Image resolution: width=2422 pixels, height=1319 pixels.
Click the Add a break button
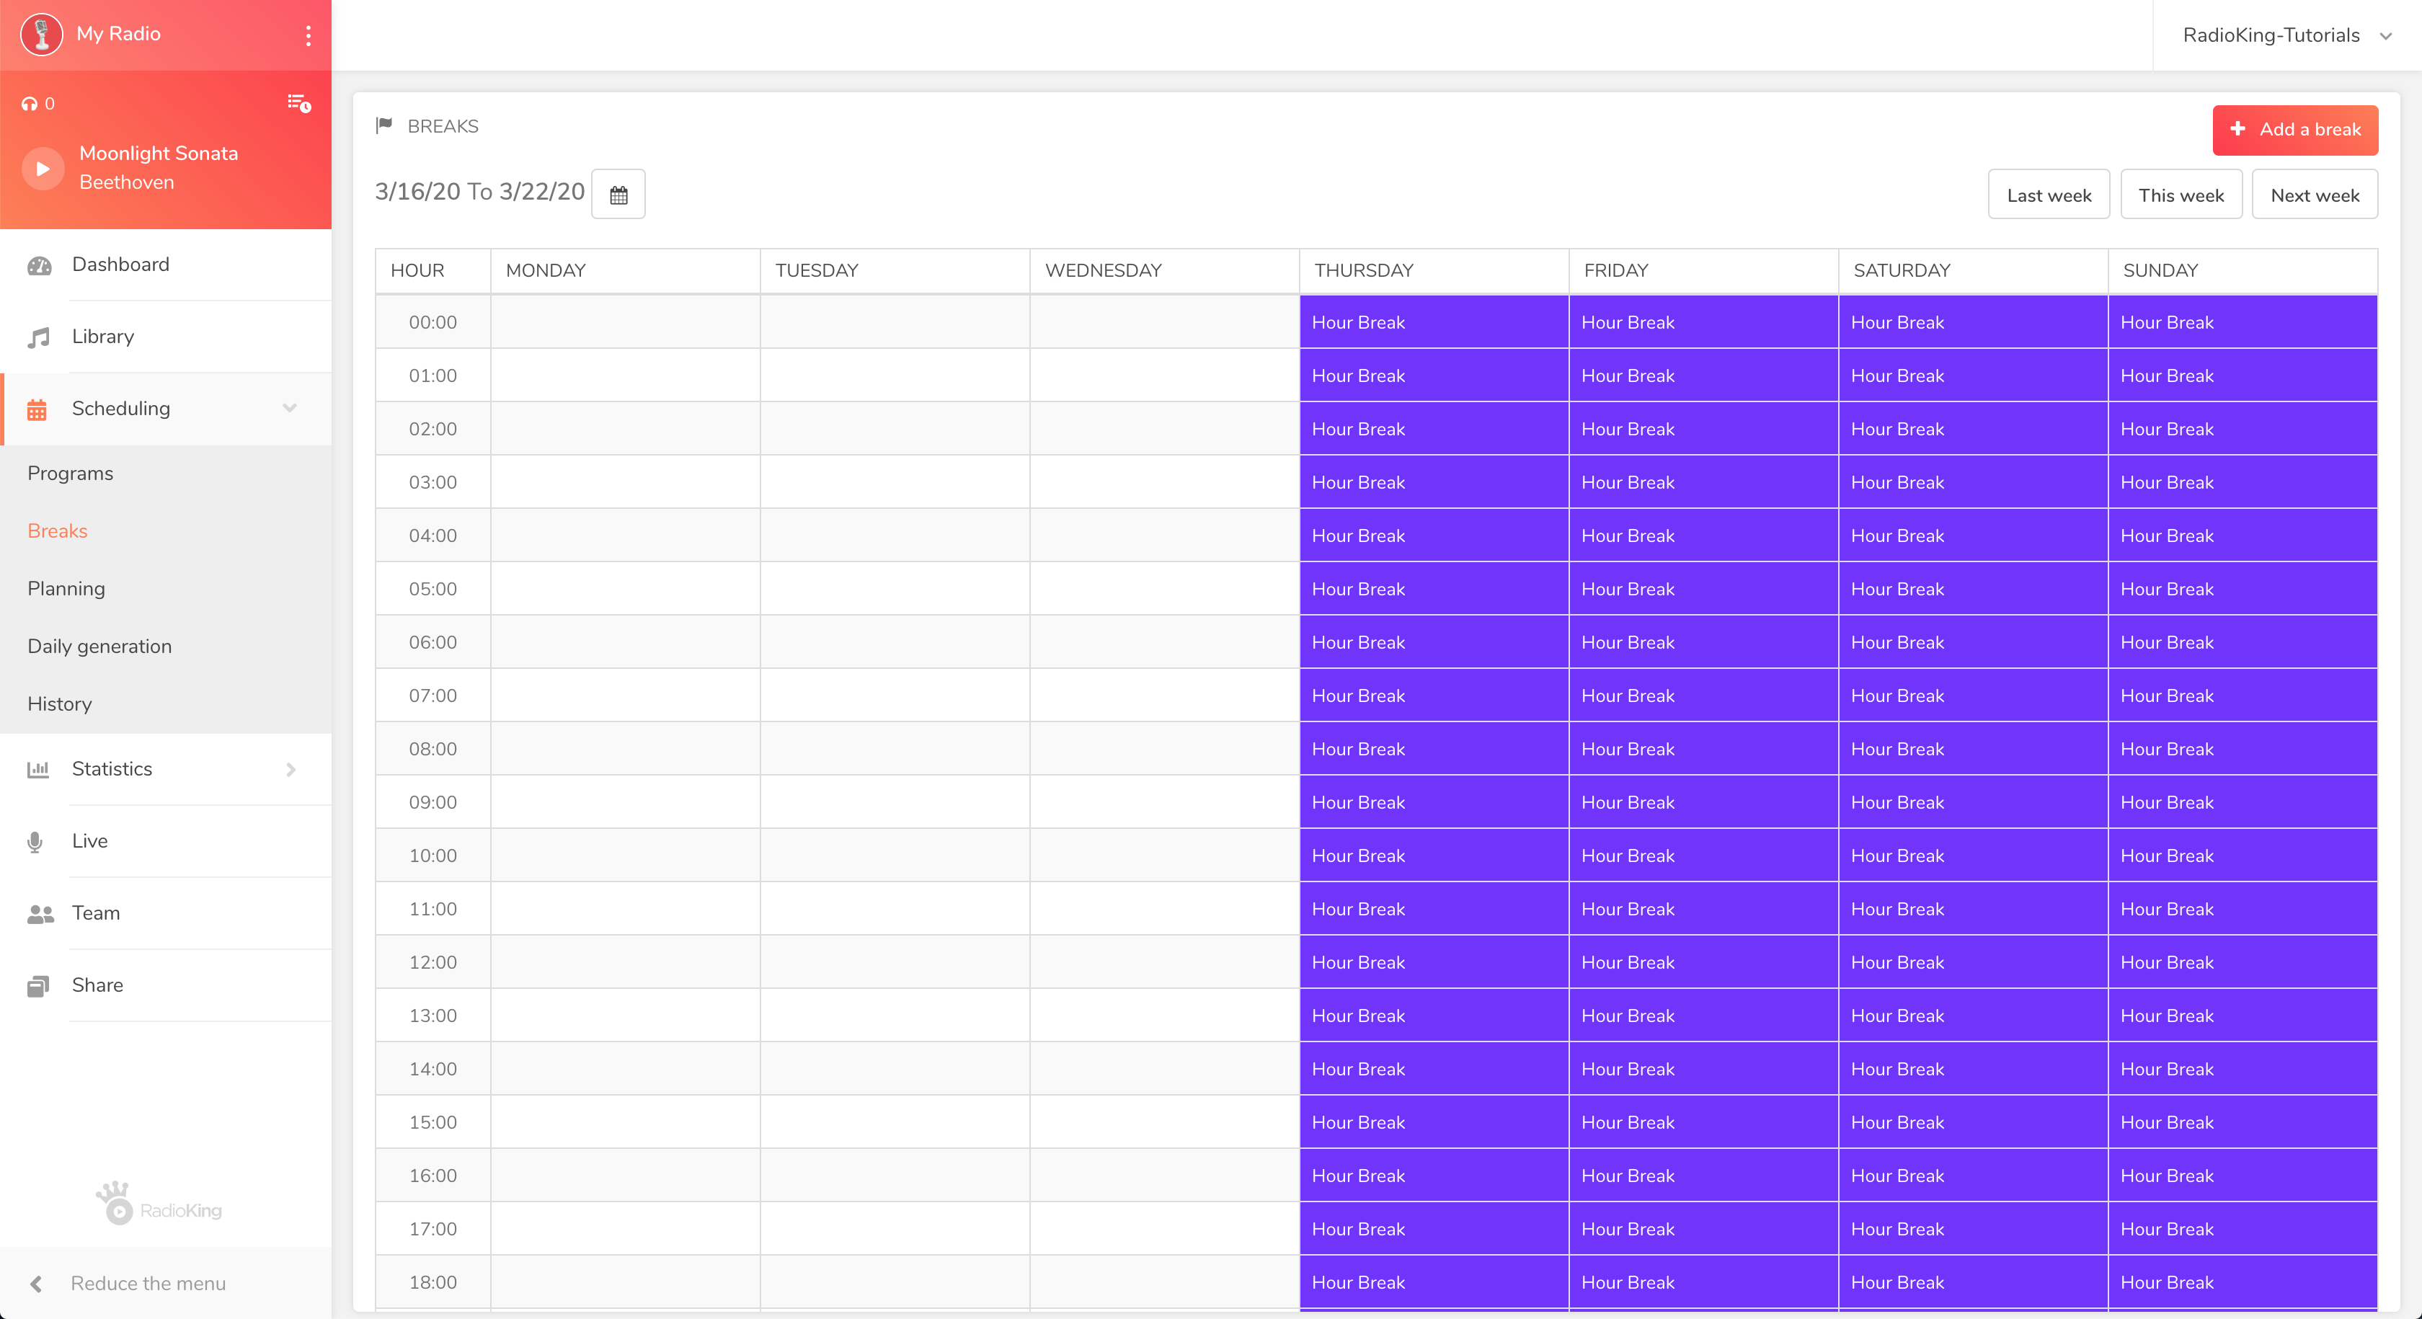click(x=2295, y=130)
